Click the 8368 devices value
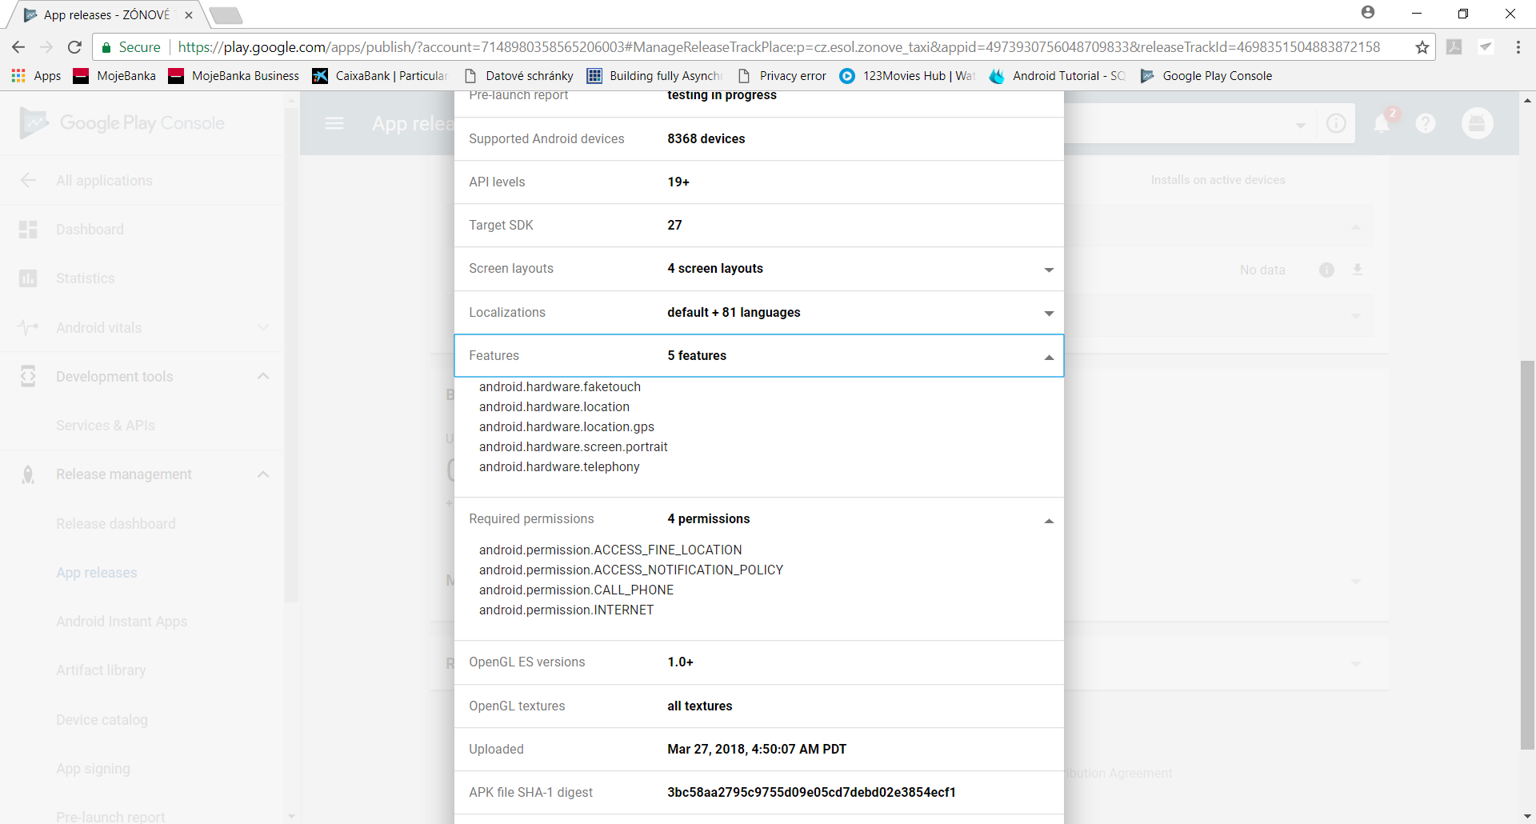 706,139
